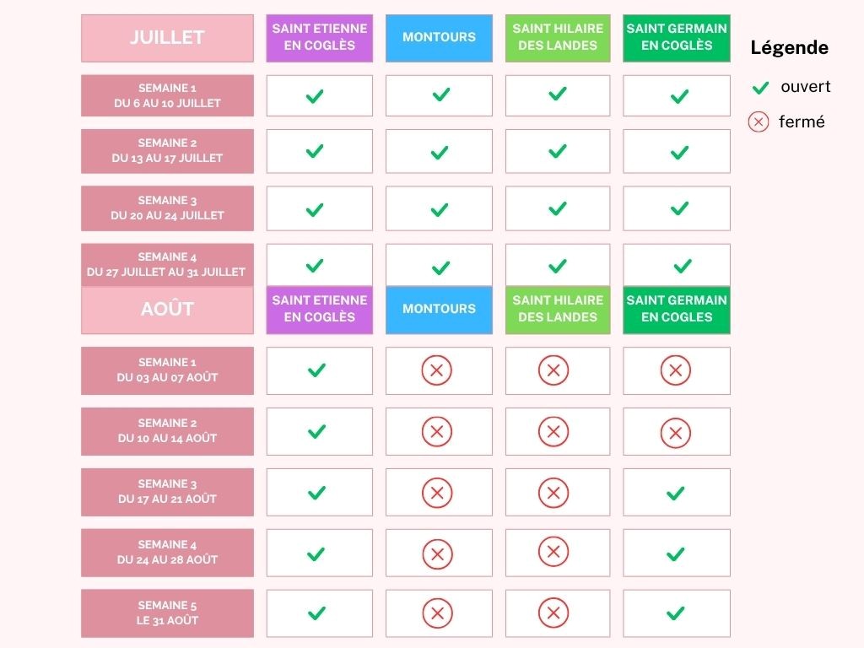Click Saint Hilaire closed icon for 24 au 28 août
The width and height of the screenshot is (864, 648).
(553, 552)
